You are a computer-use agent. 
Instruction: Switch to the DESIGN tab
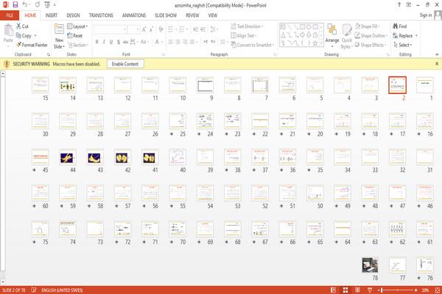point(73,15)
